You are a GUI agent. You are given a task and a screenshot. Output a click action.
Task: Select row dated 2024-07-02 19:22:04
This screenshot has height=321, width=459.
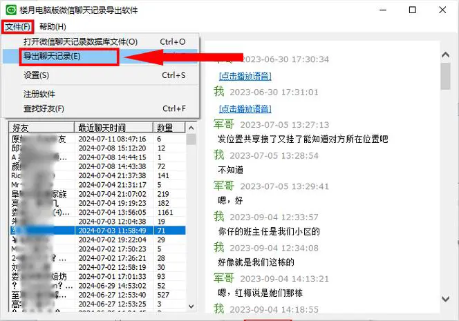97,240
